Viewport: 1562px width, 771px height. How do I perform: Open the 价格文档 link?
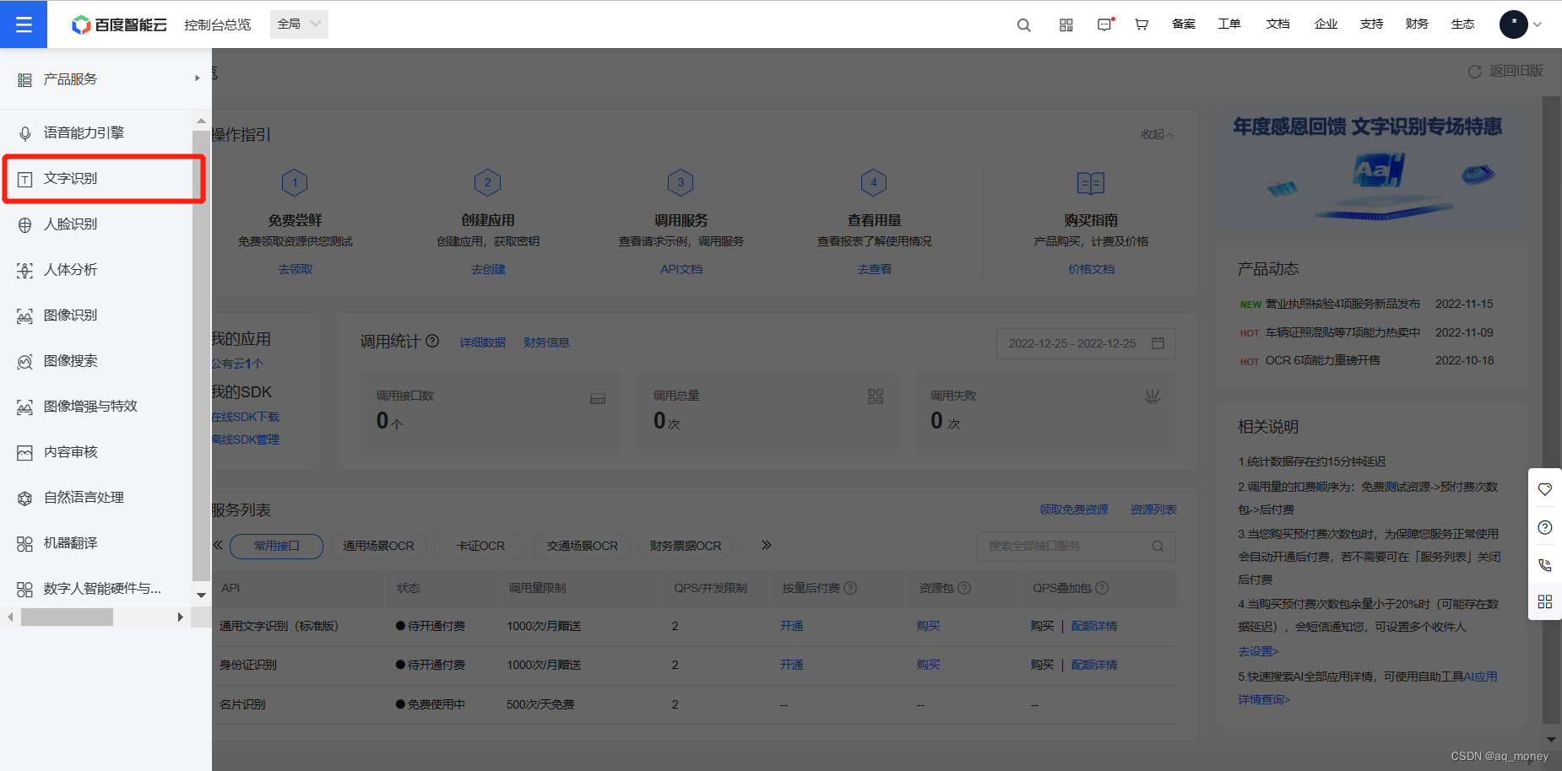point(1091,269)
